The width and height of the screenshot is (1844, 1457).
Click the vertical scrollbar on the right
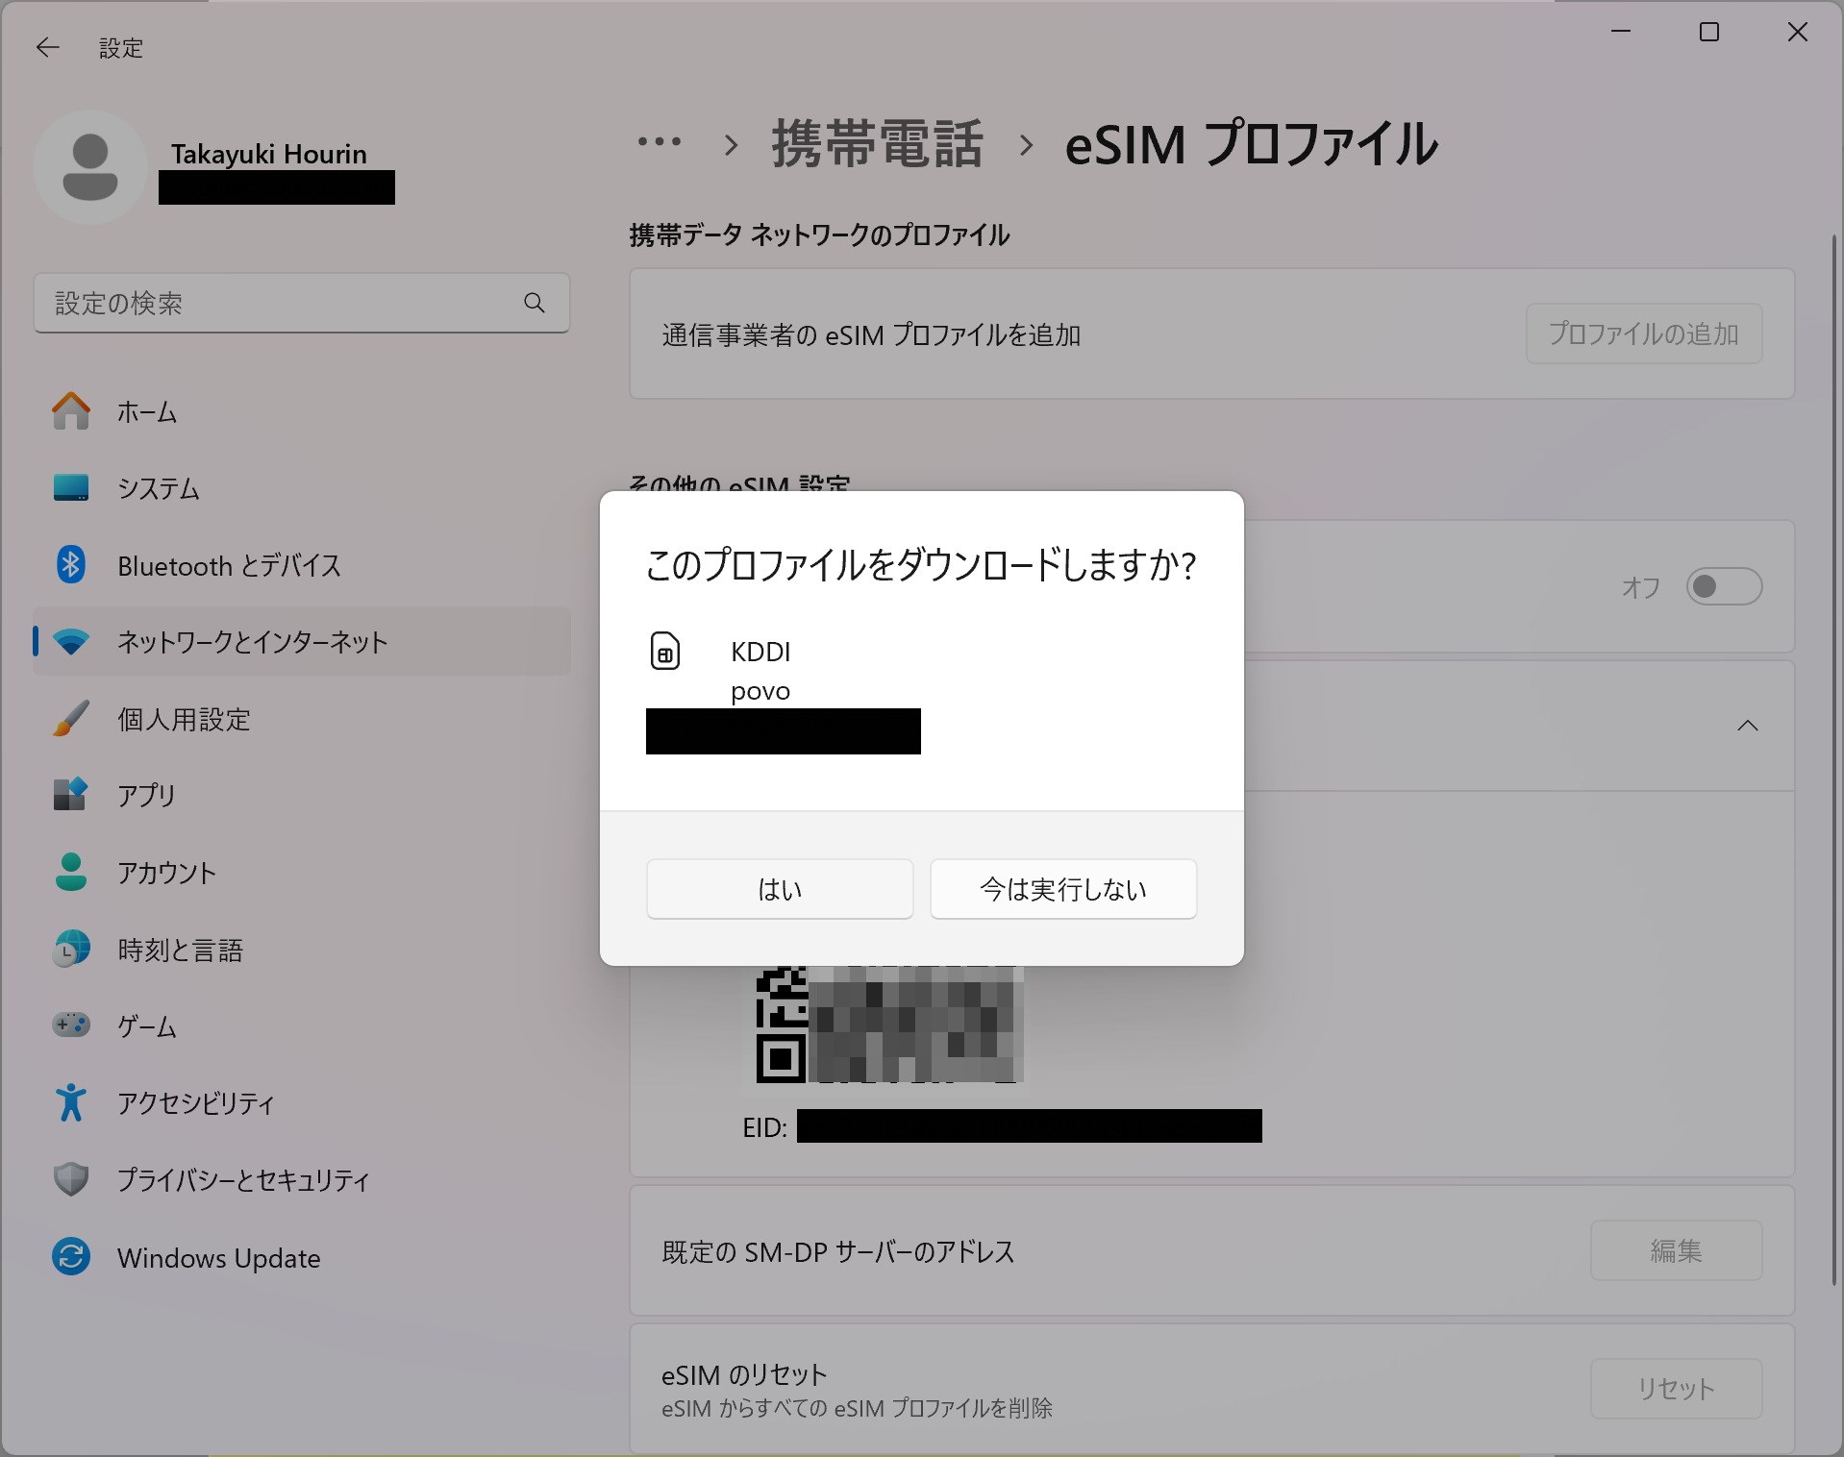[1834, 759]
